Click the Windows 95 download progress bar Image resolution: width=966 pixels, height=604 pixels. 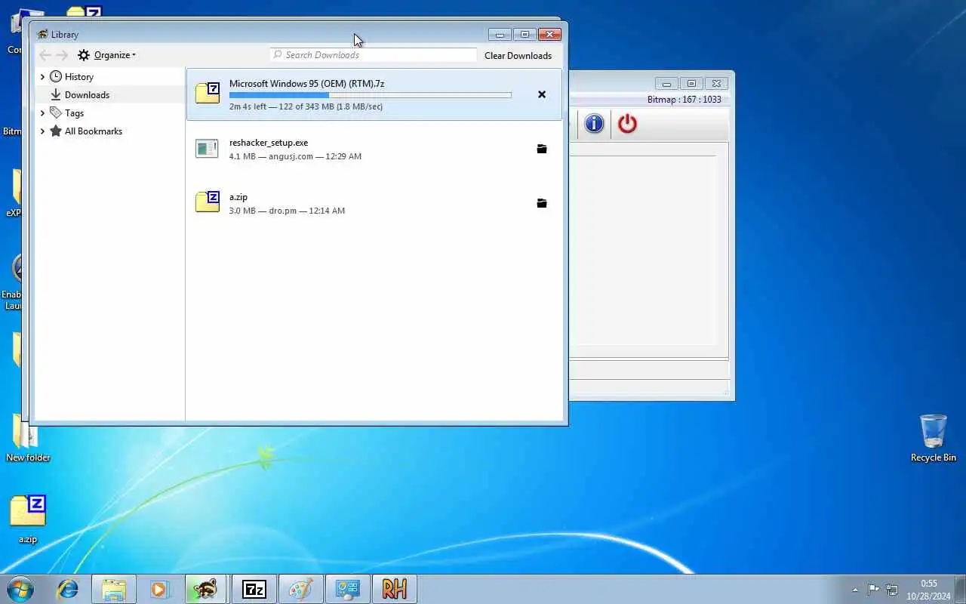point(370,95)
